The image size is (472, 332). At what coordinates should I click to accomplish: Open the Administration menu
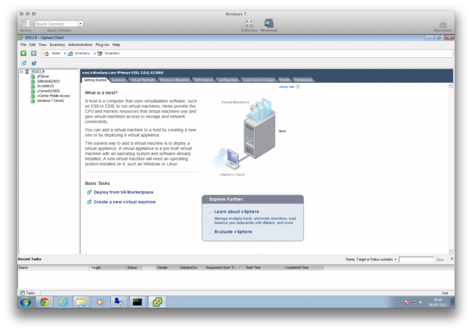click(x=80, y=45)
